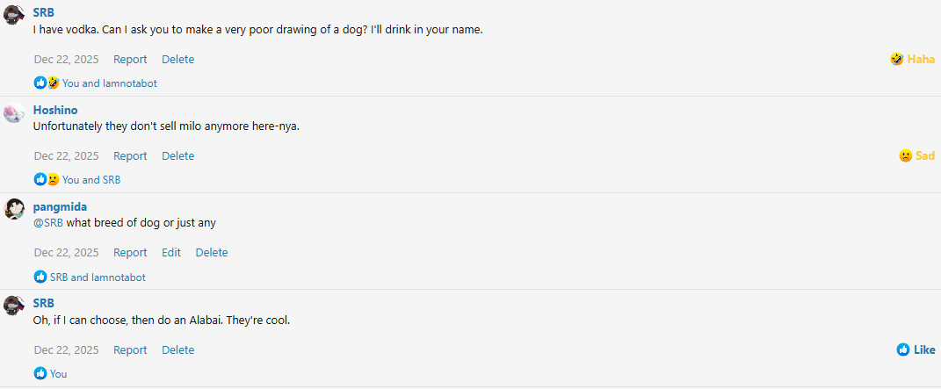This screenshot has height=389, width=941.
Task: Report SRB's Alabai comment
Action: pyautogui.click(x=130, y=349)
